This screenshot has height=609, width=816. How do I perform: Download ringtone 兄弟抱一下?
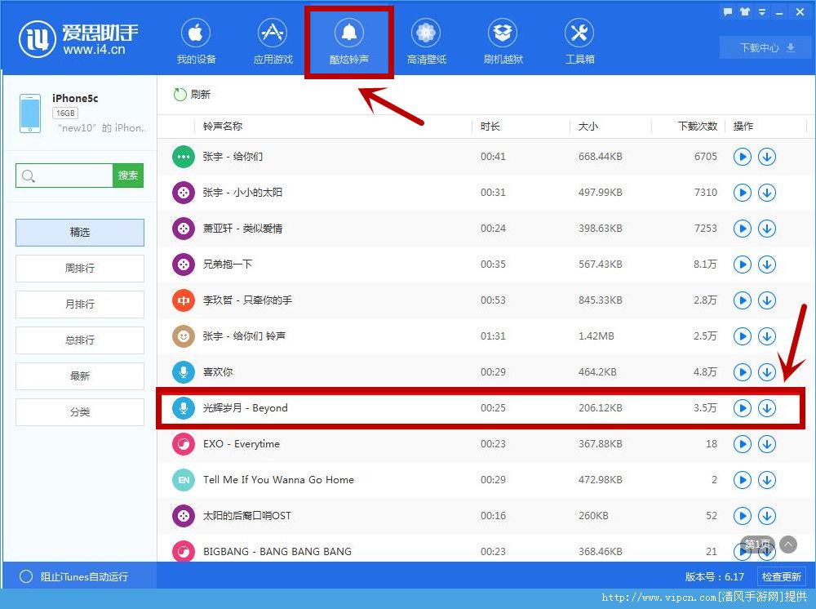(766, 264)
